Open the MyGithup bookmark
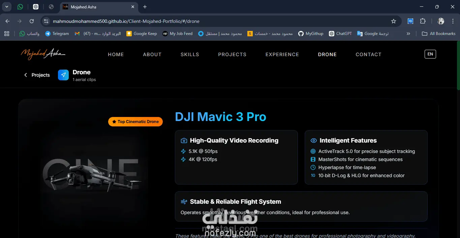This screenshot has height=238, width=460. coord(311,34)
